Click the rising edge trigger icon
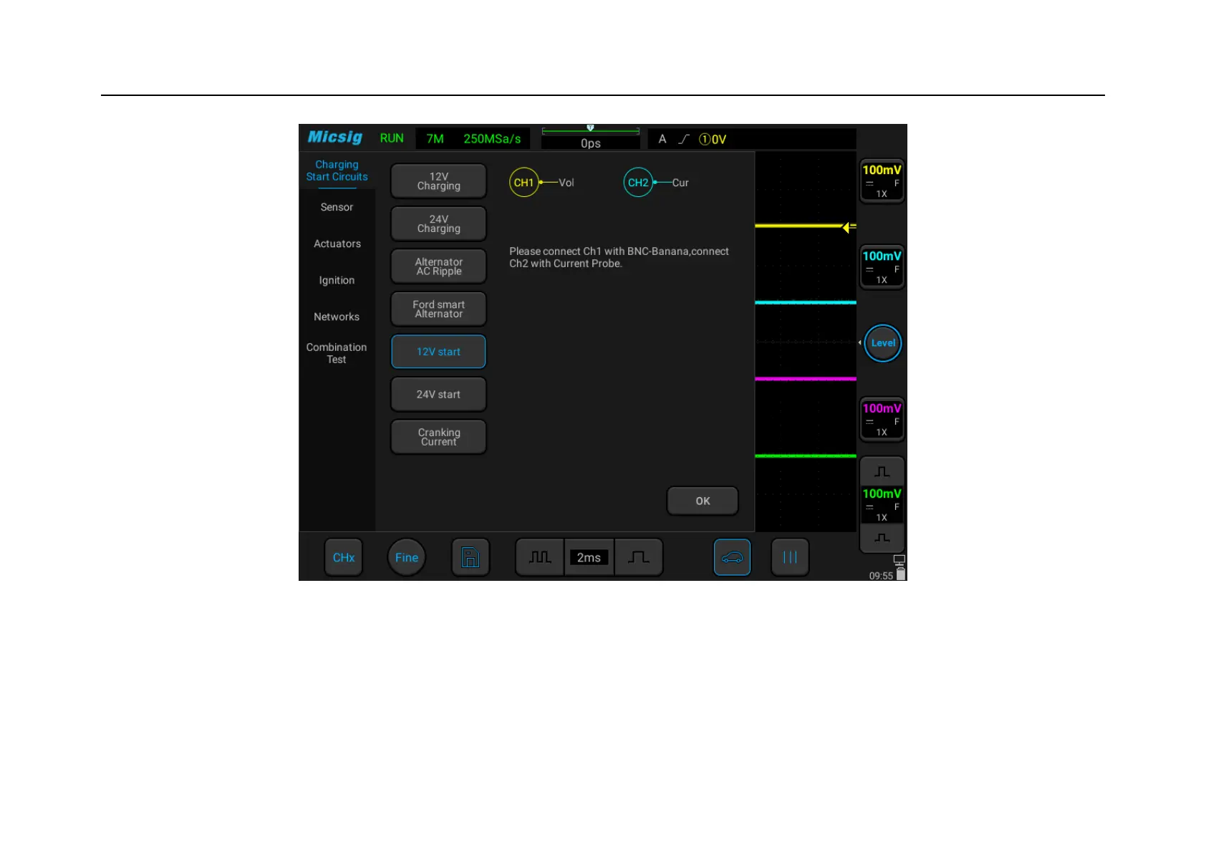This screenshot has height=853, width=1206. click(x=684, y=139)
